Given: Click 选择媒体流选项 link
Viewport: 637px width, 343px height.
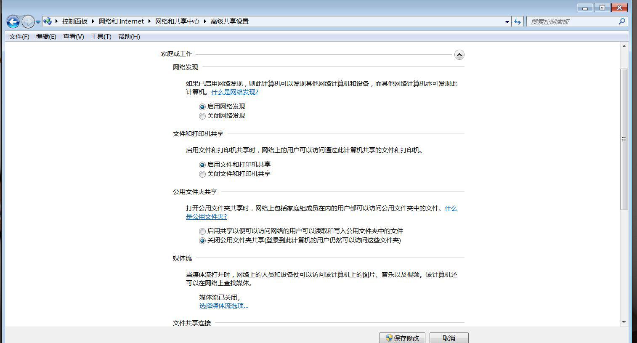Looking at the screenshot, I should click(x=223, y=306).
